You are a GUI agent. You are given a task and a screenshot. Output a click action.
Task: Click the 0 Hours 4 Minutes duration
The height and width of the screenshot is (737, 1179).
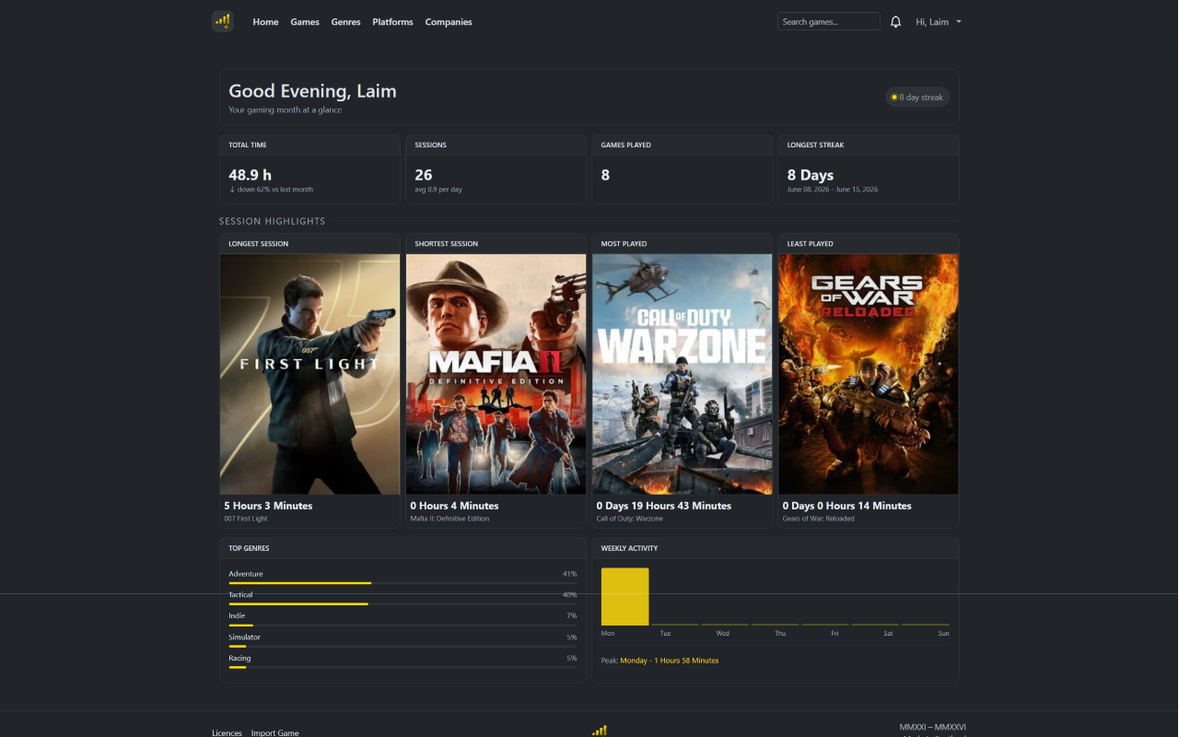pyautogui.click(x=454, y=506)
